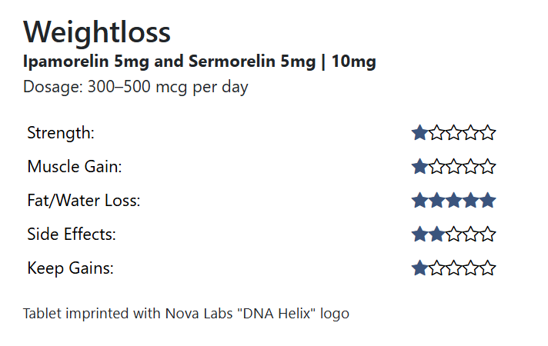548x346 pixels.
Task: Click the Dosage 300–500 mcg text
Action: (135, 87)
